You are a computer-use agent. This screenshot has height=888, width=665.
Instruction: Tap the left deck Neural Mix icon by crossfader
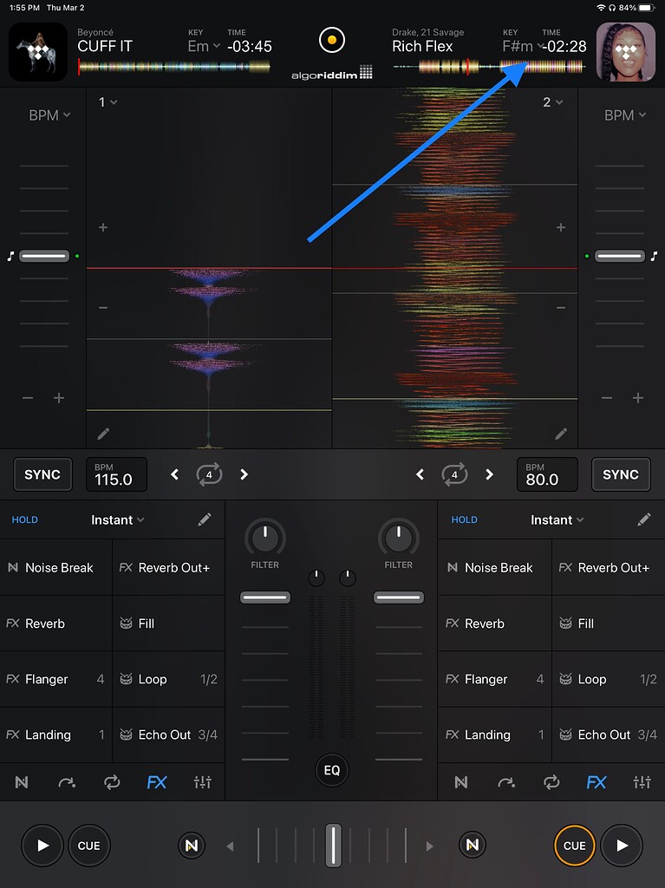(192, 845)
